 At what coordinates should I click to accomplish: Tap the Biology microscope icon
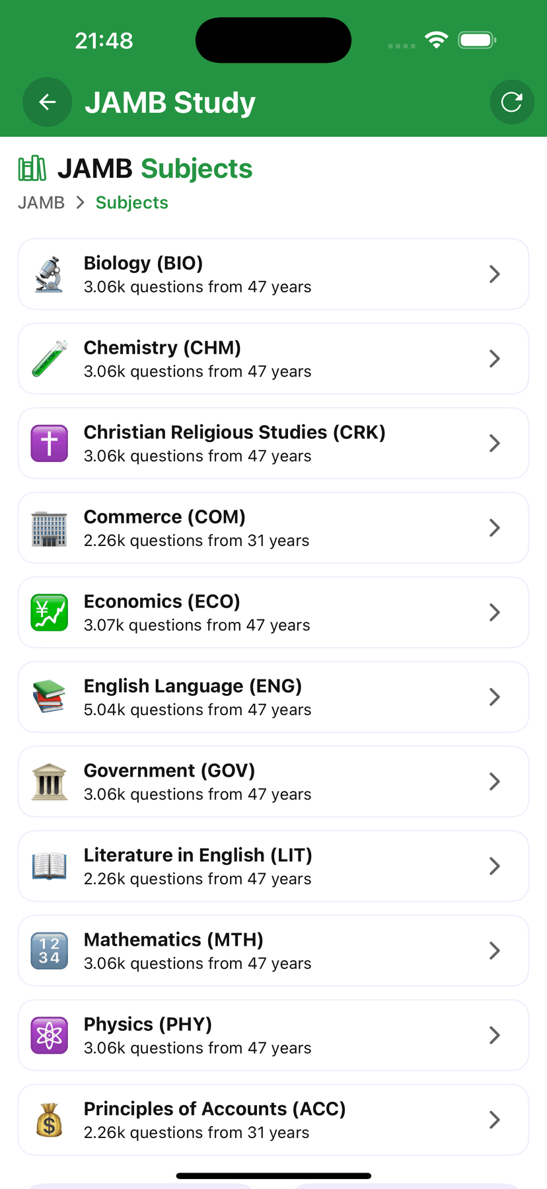point(50,274)
